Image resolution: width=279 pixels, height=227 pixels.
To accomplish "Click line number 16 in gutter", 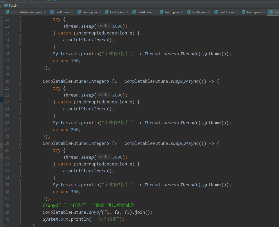I will (x=7, y=54).
